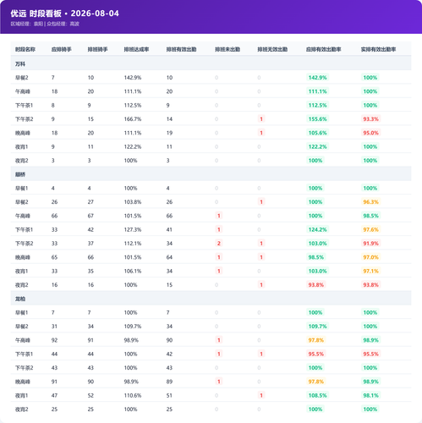
Task: Click the red 91.9% badge
Action: click(370, 244)
